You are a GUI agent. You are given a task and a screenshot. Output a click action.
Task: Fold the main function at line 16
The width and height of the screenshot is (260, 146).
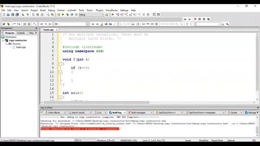coord(61,97)
